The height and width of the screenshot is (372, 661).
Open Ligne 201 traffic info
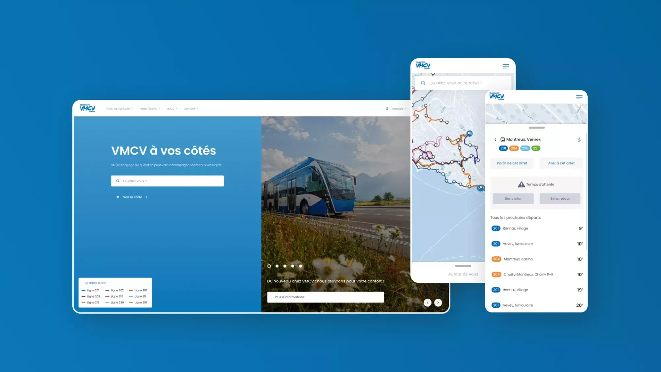point(90,290)
